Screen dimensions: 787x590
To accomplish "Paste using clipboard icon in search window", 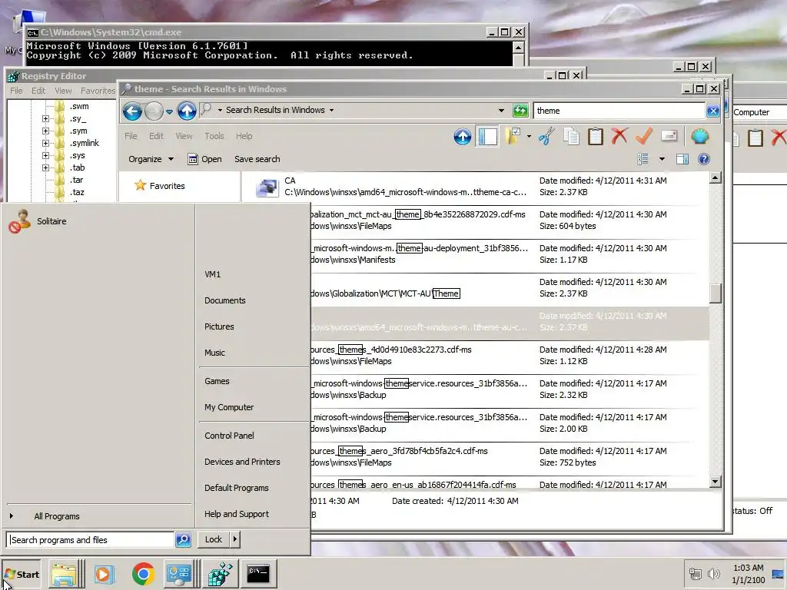I will tap(596, 137).
